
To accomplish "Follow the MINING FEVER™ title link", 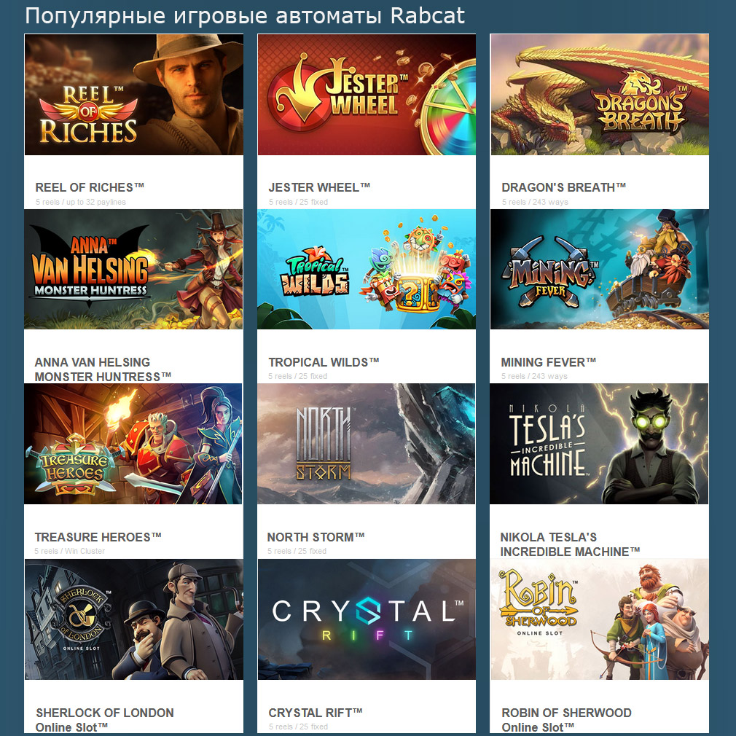I will click(548, 362).
